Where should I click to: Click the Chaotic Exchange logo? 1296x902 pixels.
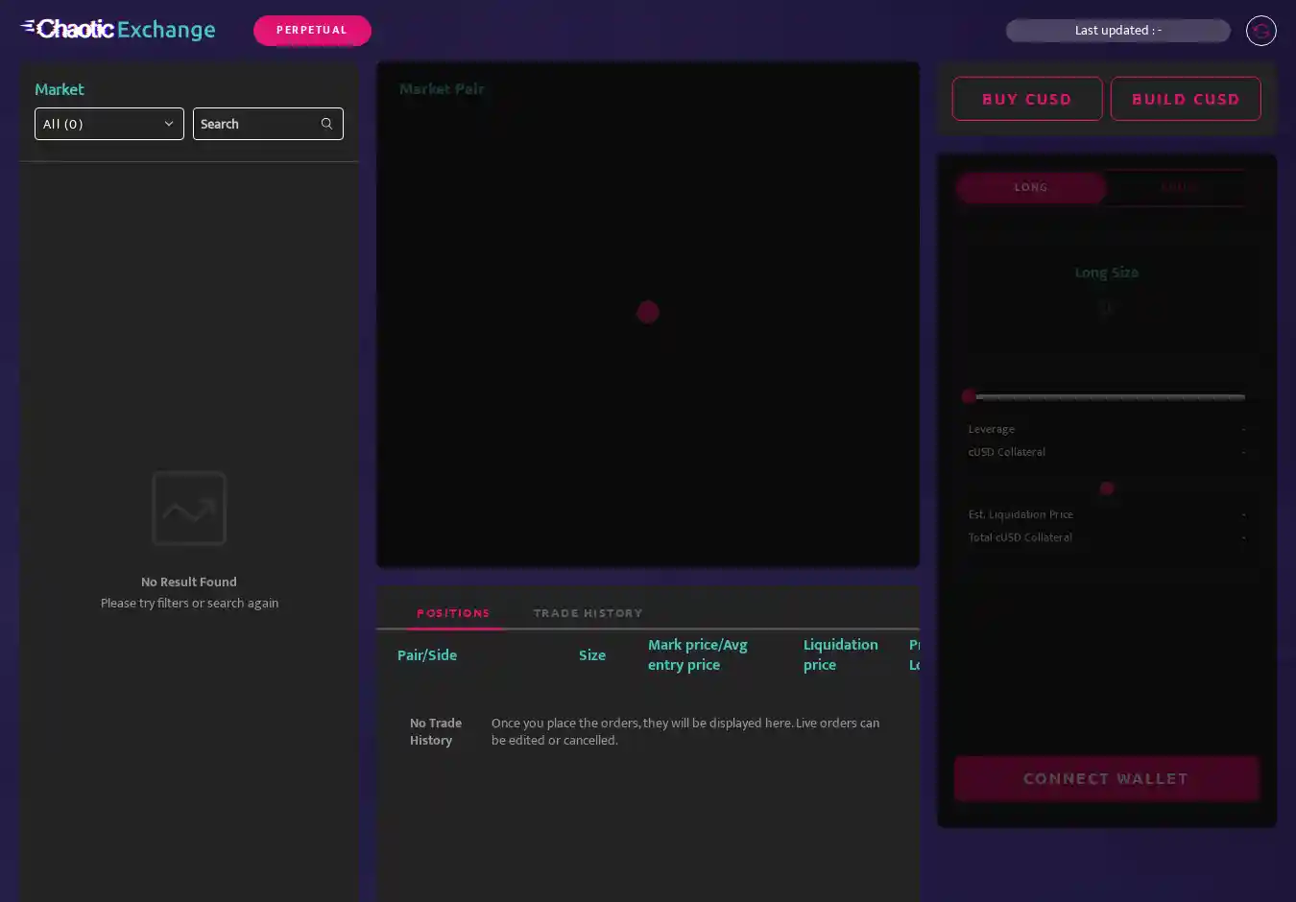118,30
